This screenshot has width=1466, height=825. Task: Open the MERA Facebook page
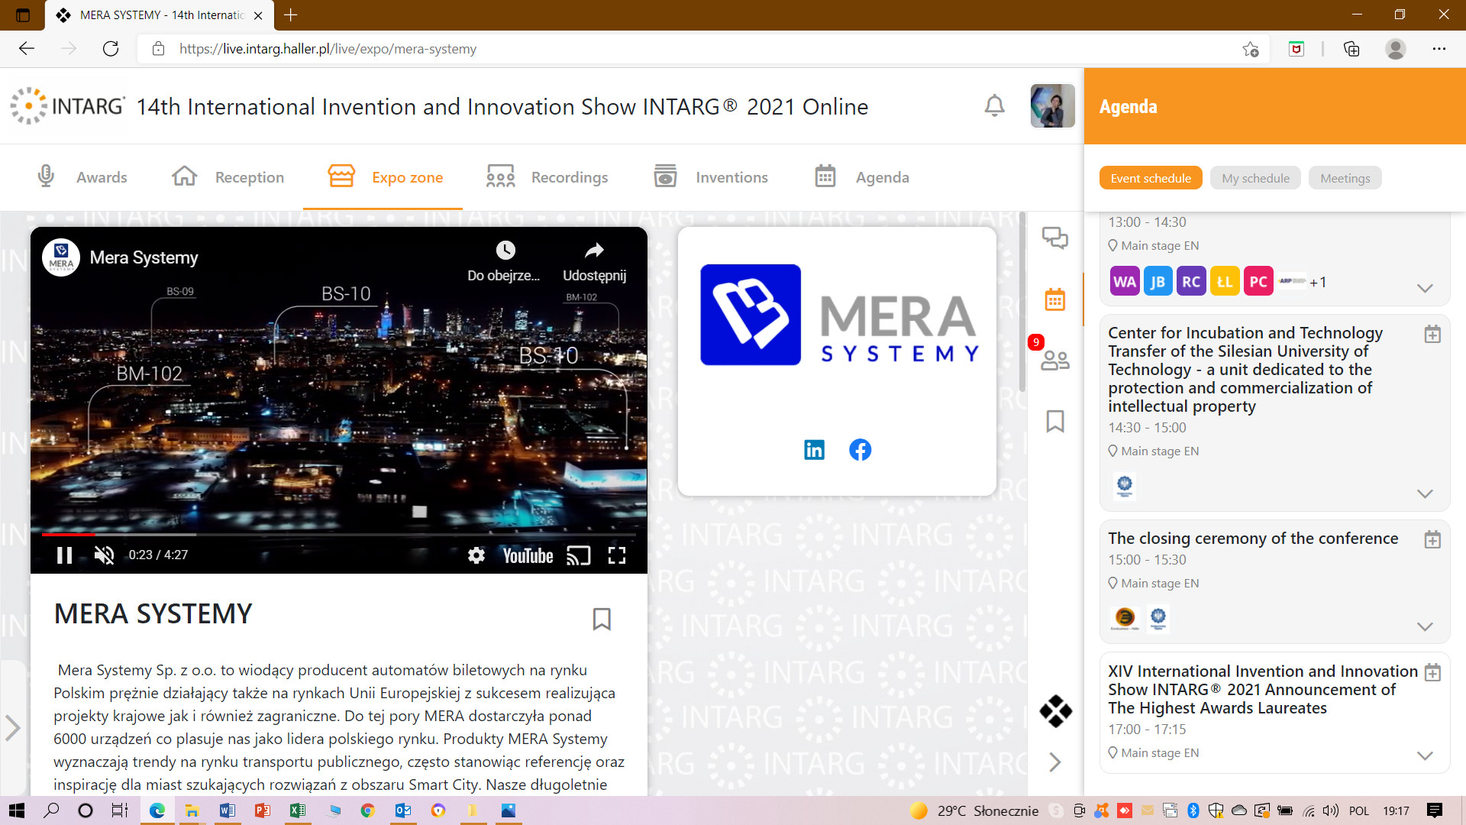pos(860,450)
